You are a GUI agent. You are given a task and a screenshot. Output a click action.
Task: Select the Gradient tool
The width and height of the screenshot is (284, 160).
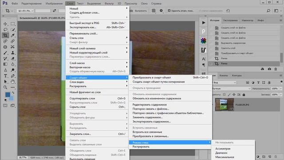click(5, 64)
